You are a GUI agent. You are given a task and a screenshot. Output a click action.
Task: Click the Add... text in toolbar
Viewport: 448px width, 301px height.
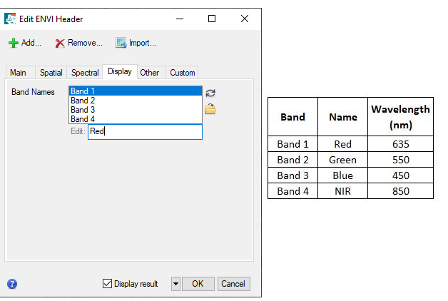tap(31, 43)
